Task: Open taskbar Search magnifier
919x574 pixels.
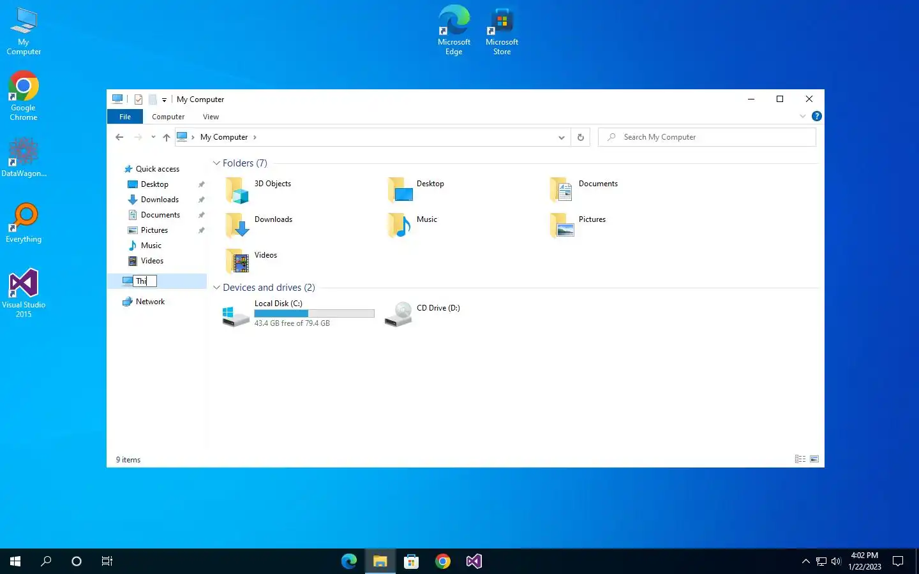Action: click(46, 561)
